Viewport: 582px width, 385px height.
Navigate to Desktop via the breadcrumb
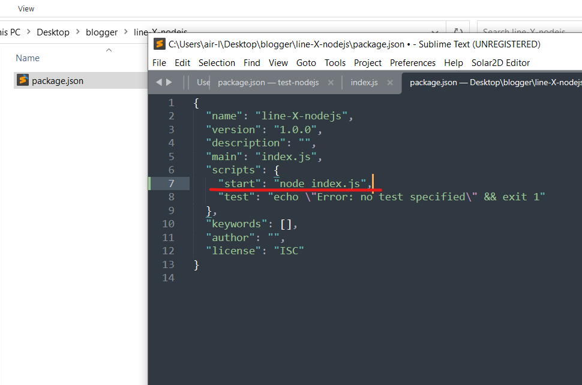[x=53, y=32]
